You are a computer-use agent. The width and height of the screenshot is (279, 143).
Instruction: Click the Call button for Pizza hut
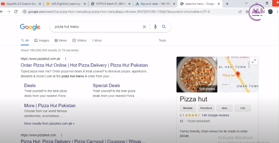[243, 108]
